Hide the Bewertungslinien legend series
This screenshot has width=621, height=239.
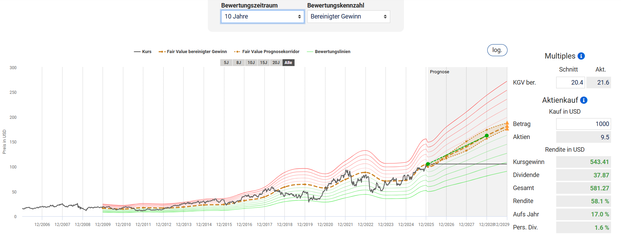pos(329,52)
